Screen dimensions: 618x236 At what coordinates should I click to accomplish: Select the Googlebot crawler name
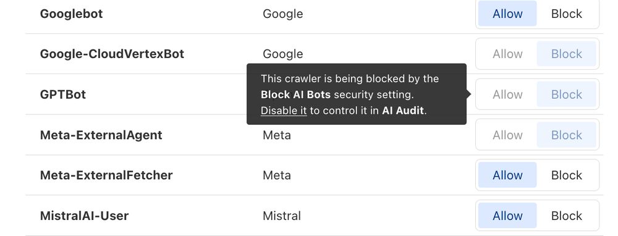(x=71, y=14)
